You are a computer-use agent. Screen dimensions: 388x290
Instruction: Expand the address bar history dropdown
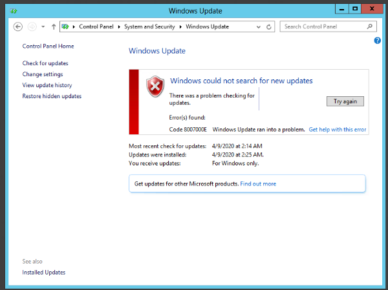tap(259, 27)
